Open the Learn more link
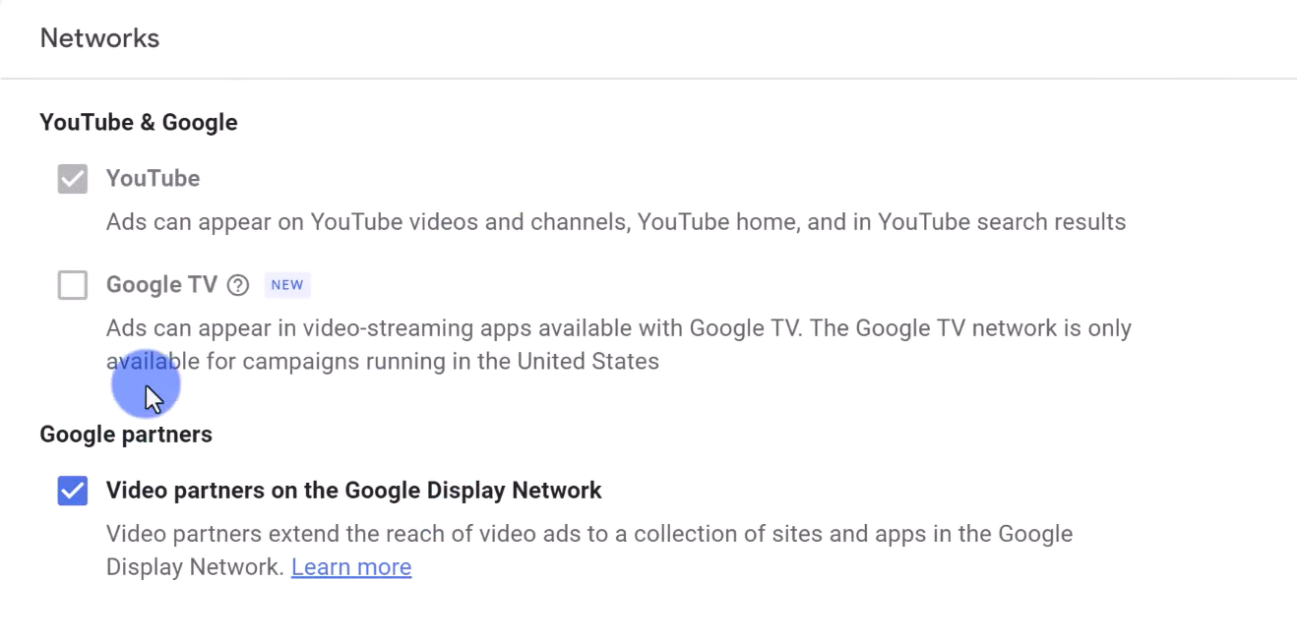The height and width of the screenshot is (640, 1297). (x=351, y=567)
